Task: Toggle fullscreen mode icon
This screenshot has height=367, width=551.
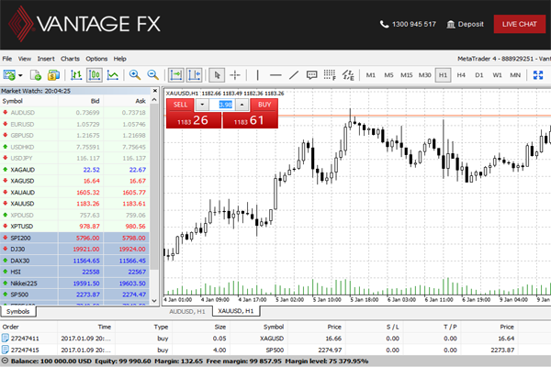Action: click(x=538, y=75)
